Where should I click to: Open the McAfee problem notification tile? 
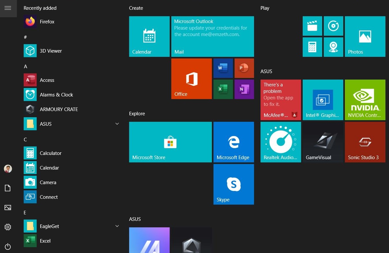281,100
